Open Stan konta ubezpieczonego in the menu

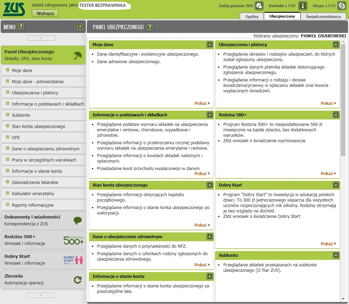43,126
